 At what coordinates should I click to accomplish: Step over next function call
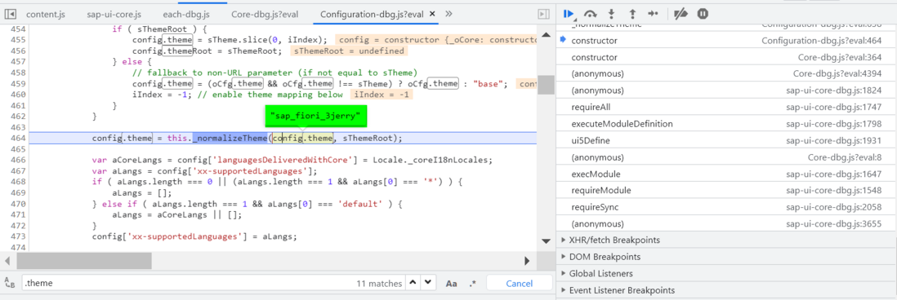tap(590, 14)
